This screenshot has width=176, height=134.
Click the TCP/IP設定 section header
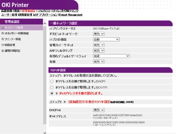pyautogui.click(x=110, y=70)
